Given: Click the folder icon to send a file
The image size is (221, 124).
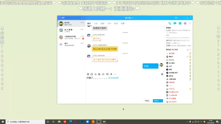Looking at the screenshot, I should [99, 74].
